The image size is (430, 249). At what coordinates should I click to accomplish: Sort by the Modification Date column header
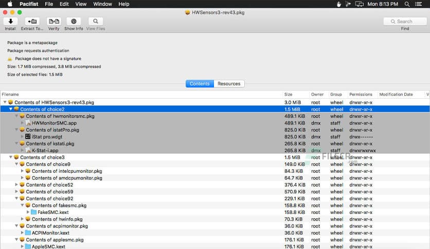pyautogui.click(x=401, y=94)
